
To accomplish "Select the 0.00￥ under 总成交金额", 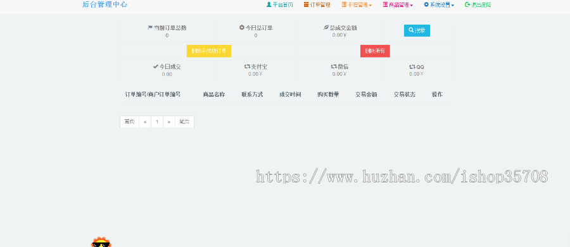I will pyautogui.click(x=339, y=35).
